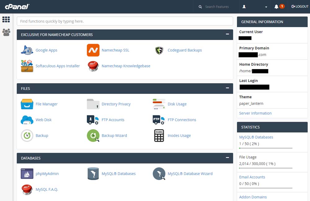Click the Email Accounts progress bar
This screenshot has height=201, width=310.
tap(266, 188)
